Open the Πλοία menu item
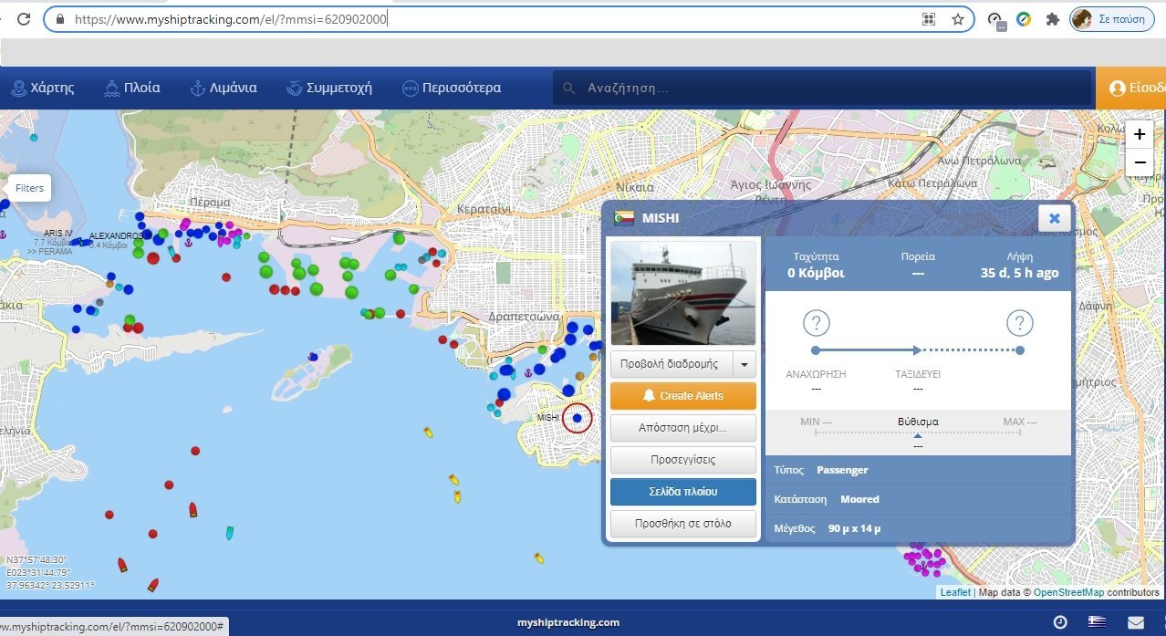The image size is (1166, 636). 132,89
